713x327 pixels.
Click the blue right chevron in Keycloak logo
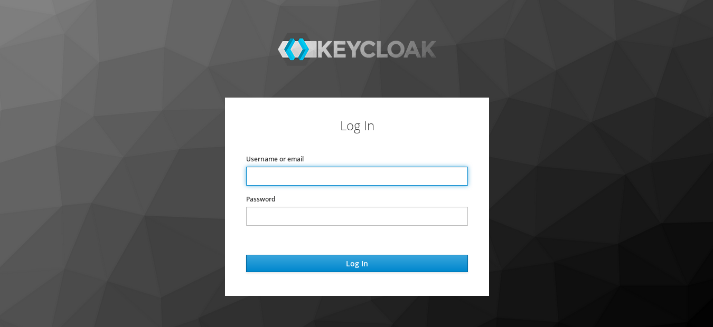(x=304, y=49)
